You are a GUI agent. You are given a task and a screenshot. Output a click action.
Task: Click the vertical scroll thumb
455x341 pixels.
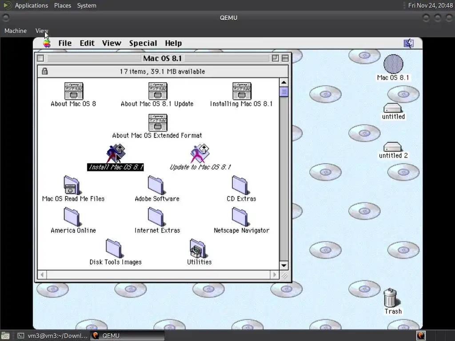point(284,92)
